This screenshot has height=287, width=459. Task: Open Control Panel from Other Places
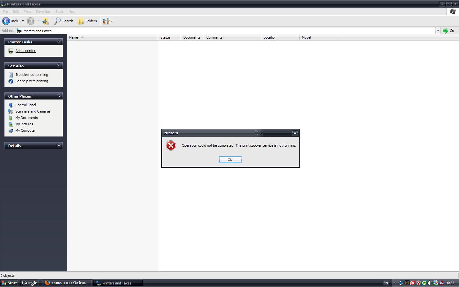25,105
